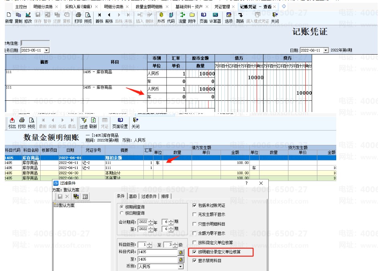This screenshot has height=271, width=378.
Task: Select the 按日期查询 radio button
Action: click(122, 213)
